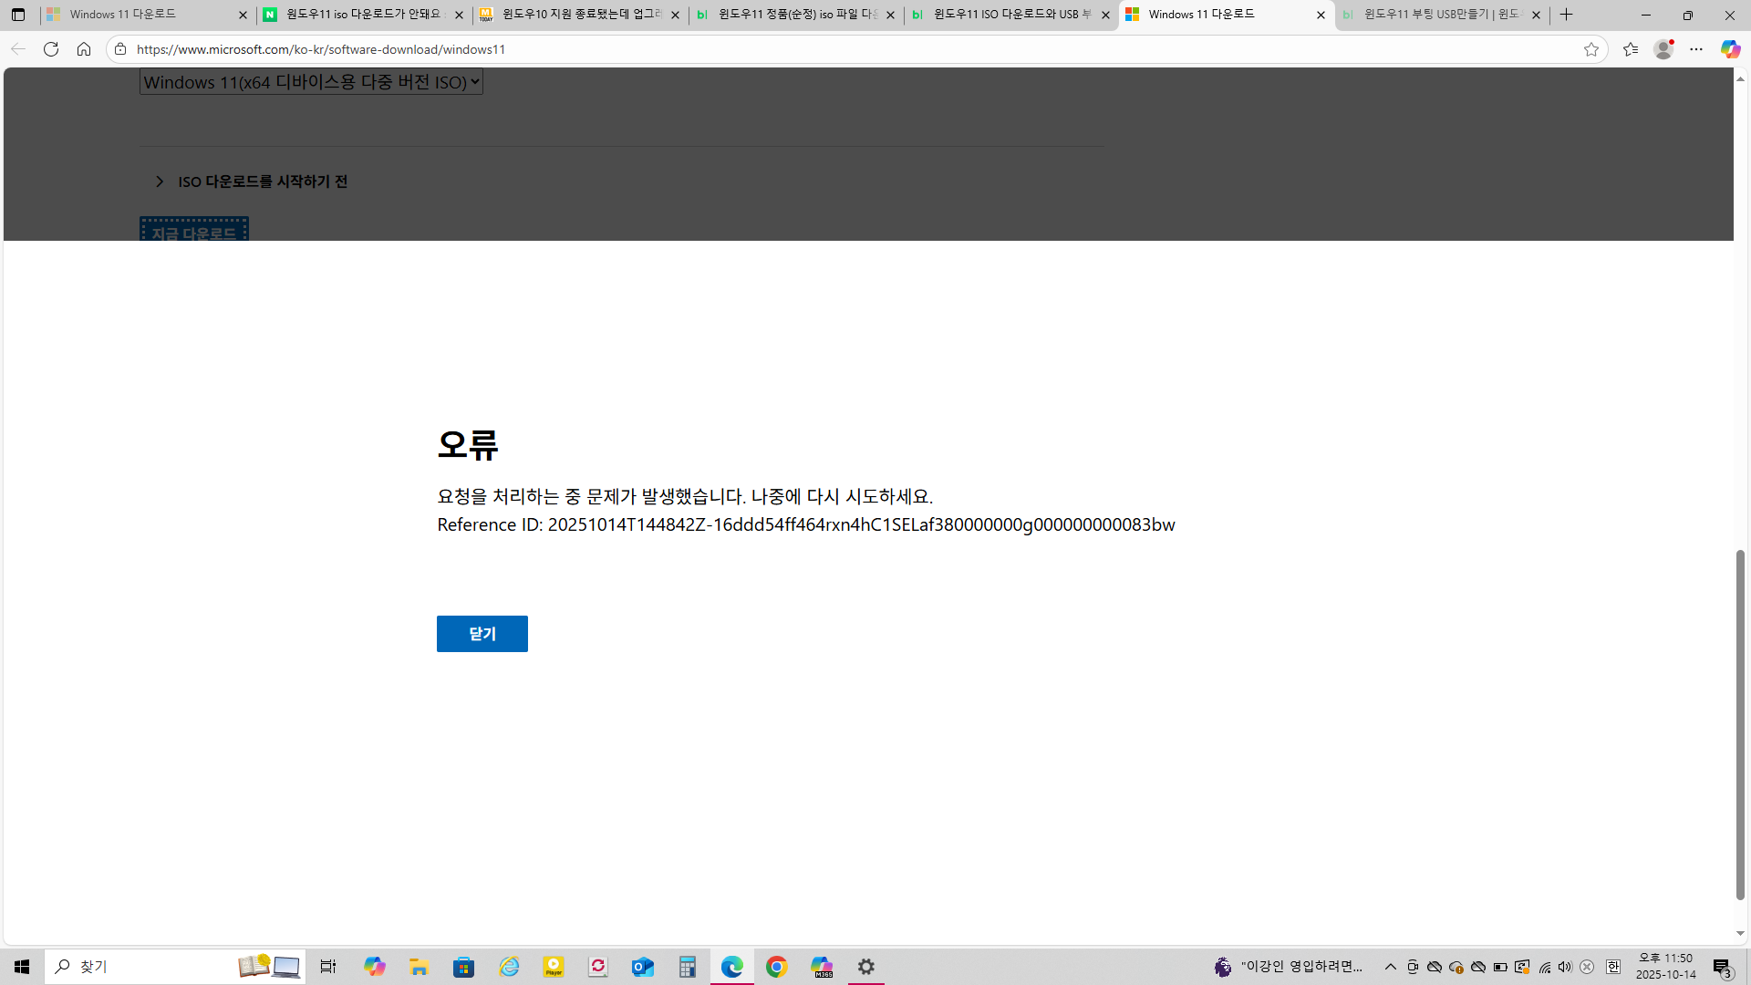Launch Copilot from the Edge toolbar
The width and height of the screenshot is (1751, 985).
[1730, 49]
